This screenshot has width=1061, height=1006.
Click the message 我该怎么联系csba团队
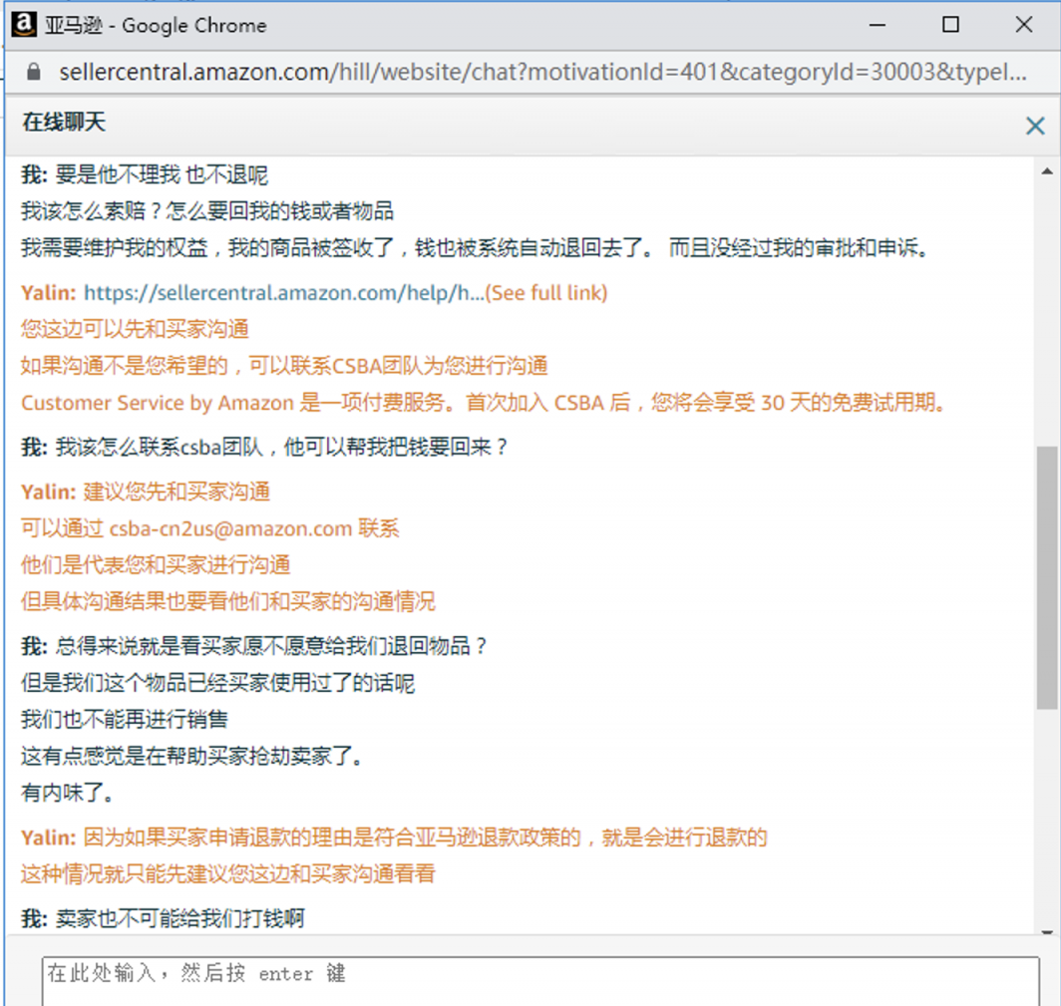(x=281, y=448)
